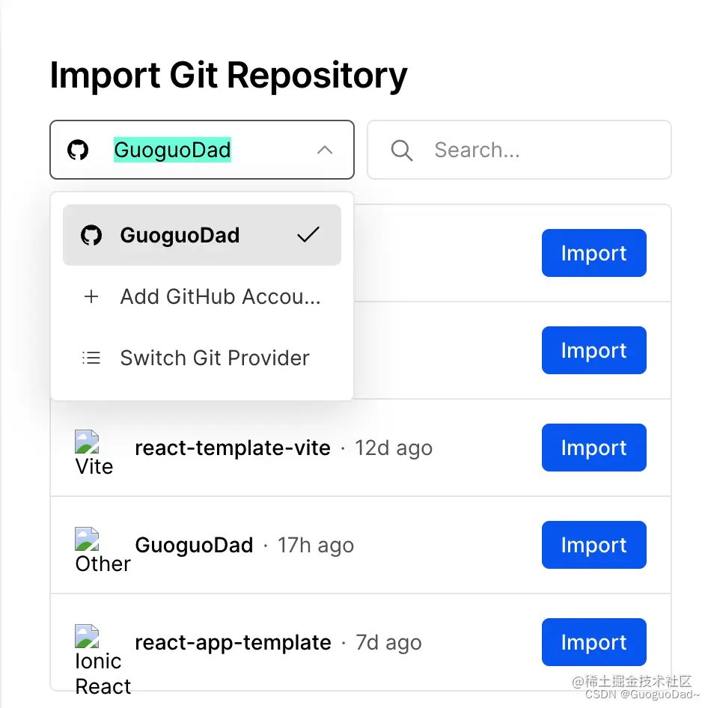Click the checkmark next to GuoguoDad
Image resolution: width=711 pixels, height=708 pixels.
[308, 235]
